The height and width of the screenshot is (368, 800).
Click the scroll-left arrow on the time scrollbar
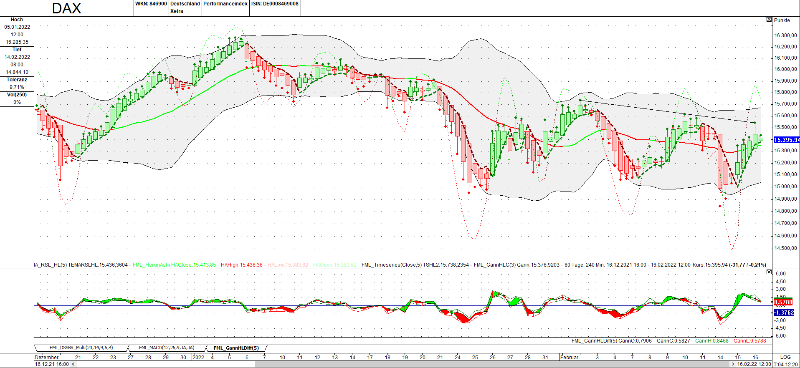point(73,364)
